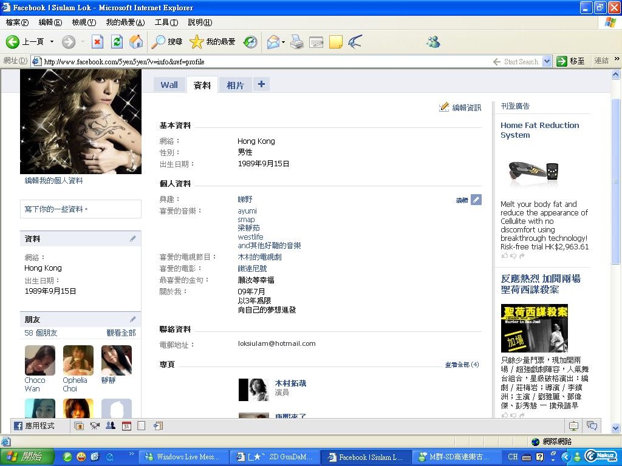Expand the quick launch overflow chevron
This screenshot has height=466, width=622.
[132, 454]
